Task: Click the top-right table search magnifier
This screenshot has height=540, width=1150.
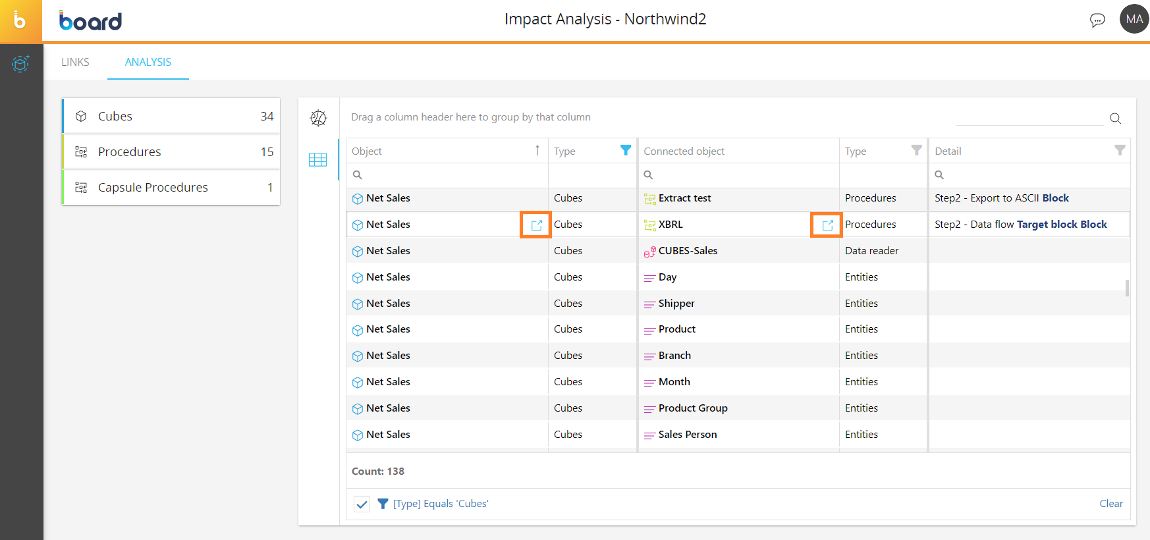Action: [1115, 119]
